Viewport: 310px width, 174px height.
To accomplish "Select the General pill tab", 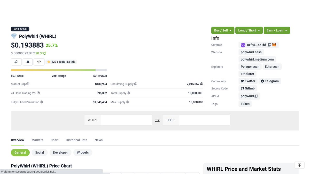I will tap(20, 152).
